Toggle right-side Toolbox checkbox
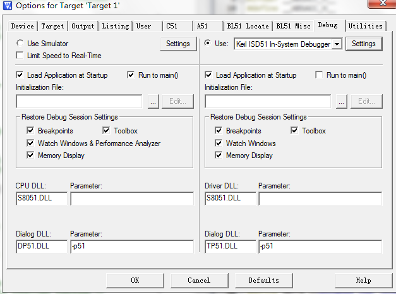Screen dimensions: 396x294 pyautogui.click(x=295, y=131)
